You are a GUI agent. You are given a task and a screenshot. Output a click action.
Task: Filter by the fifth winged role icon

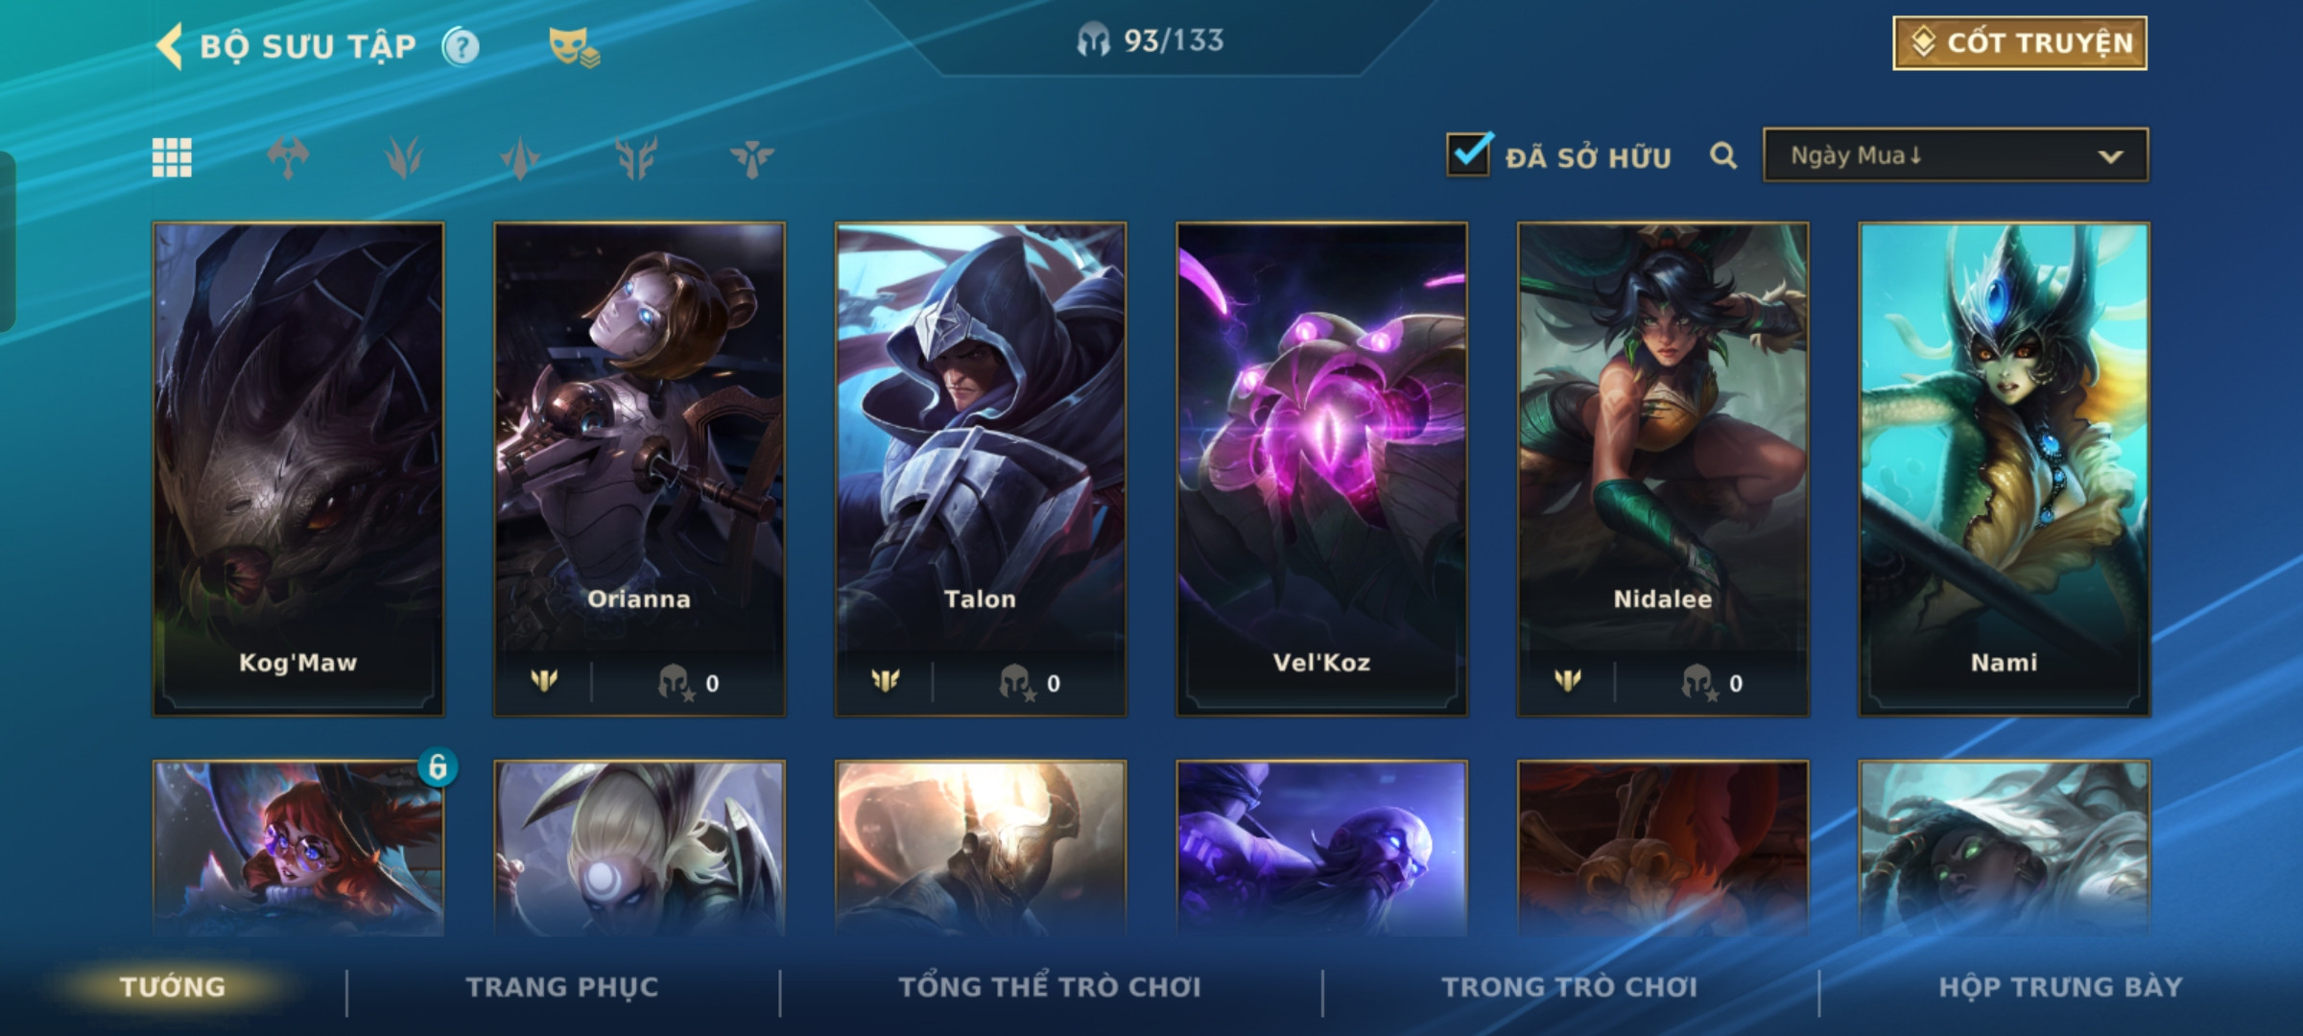tap(751, 157)
